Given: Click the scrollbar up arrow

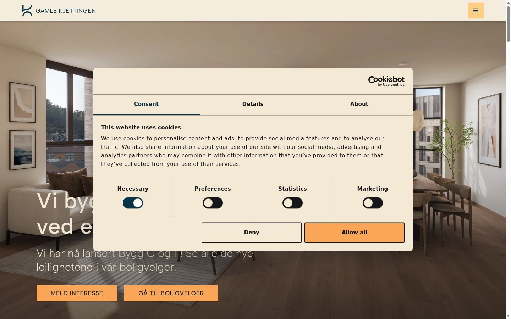Looking at the screenshot, I should (x=508, y=3).
